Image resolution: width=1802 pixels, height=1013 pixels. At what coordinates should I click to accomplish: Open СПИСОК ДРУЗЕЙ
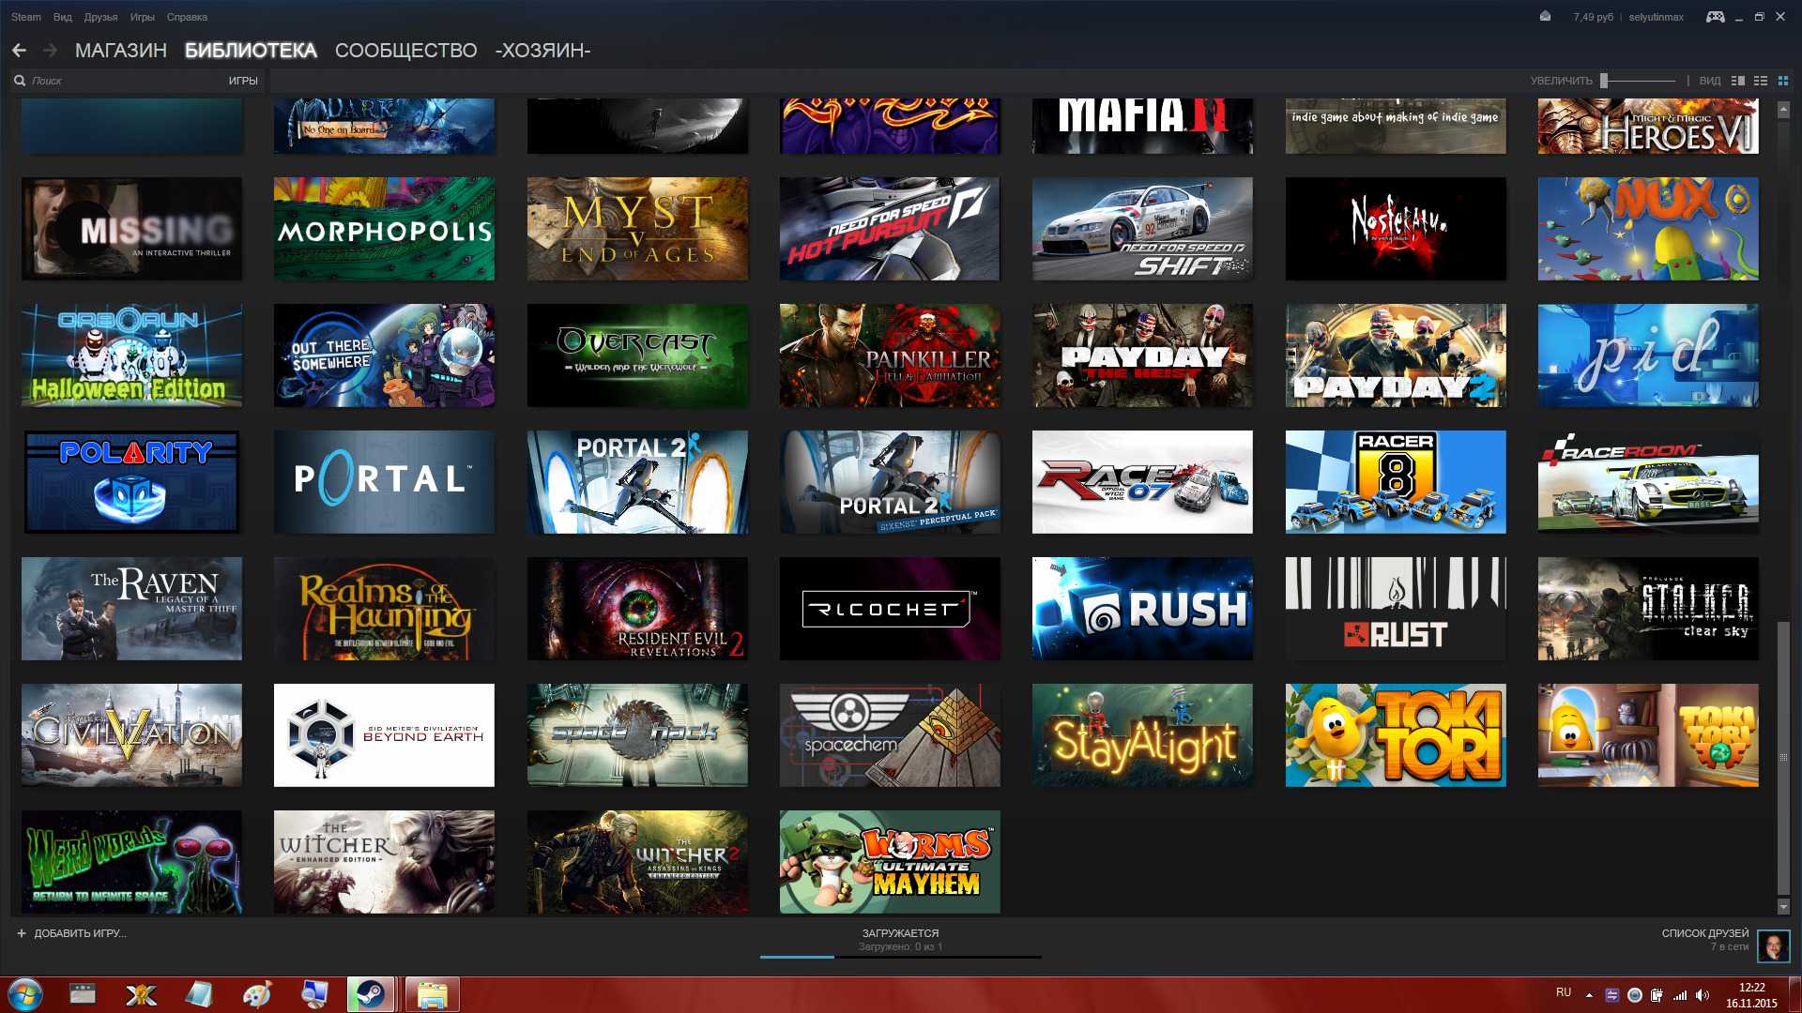coord(1705,933)
